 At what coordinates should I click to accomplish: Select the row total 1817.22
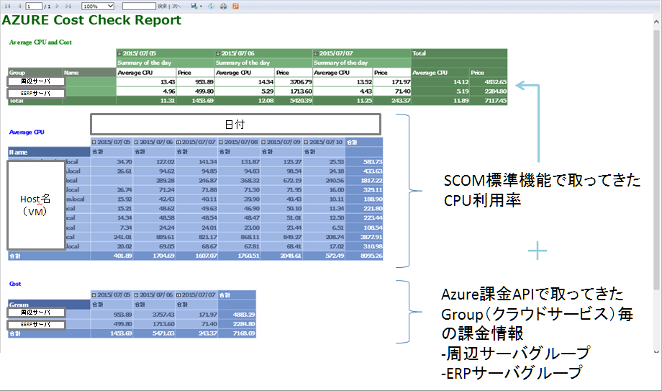[371, 181]
